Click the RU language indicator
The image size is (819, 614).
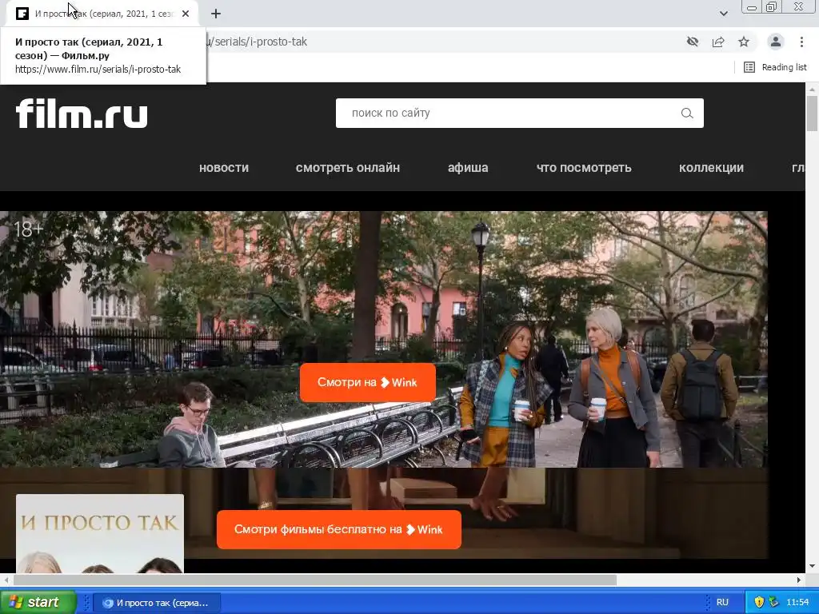(722, 603)
